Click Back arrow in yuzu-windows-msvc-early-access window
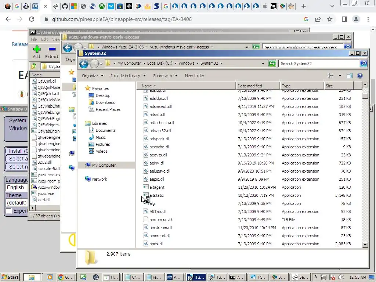Image resolution: width=376 pixels, height=282 pixels. pyautogui.click(x=68, y=48)
